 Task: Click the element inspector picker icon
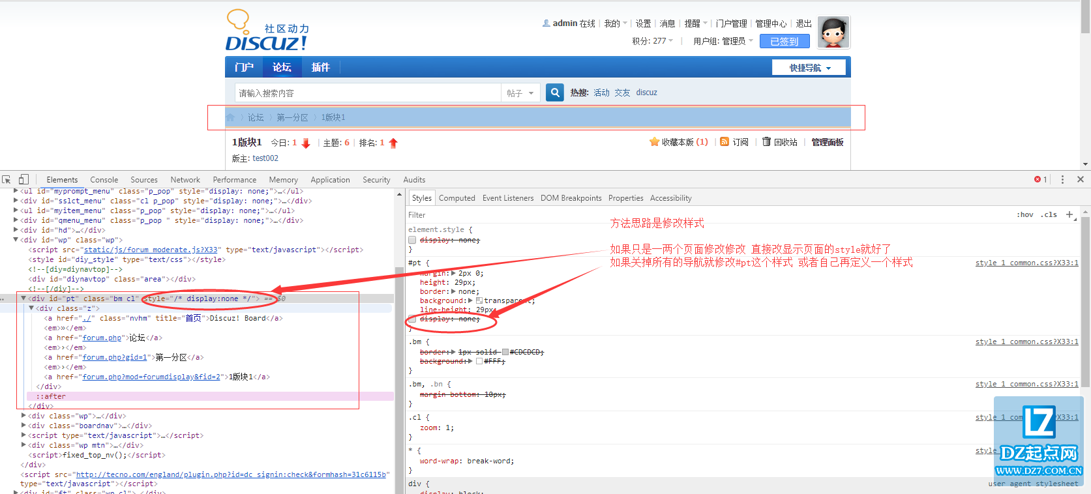[x=7, y=179]
